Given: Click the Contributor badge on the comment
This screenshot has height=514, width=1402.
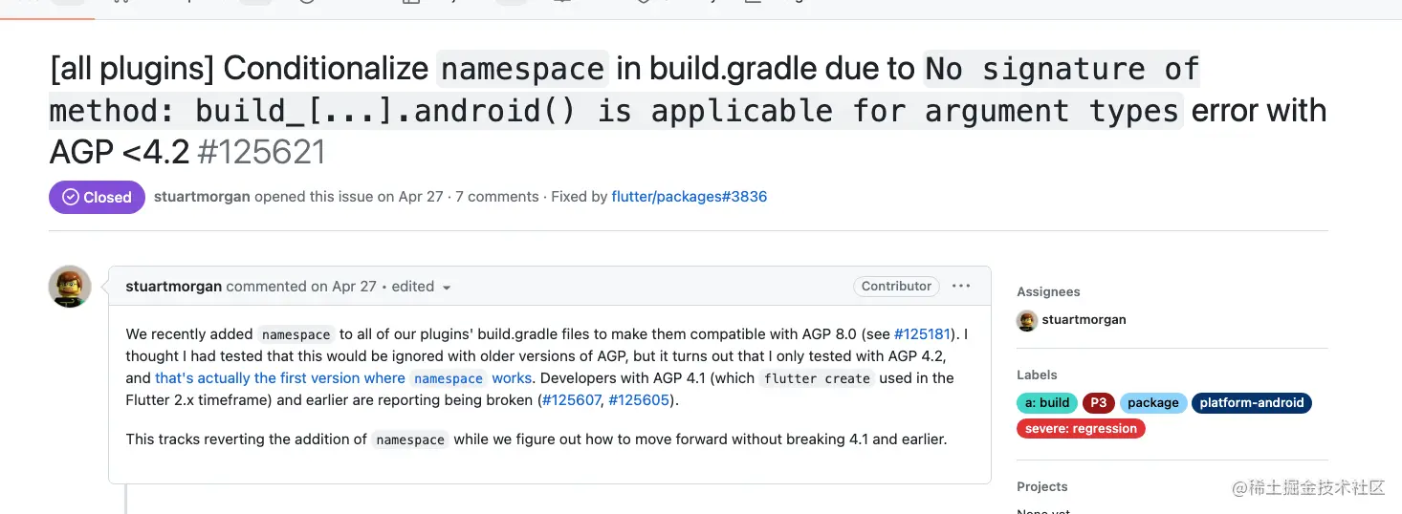Looking at the screenshot, I should (896, 286).
